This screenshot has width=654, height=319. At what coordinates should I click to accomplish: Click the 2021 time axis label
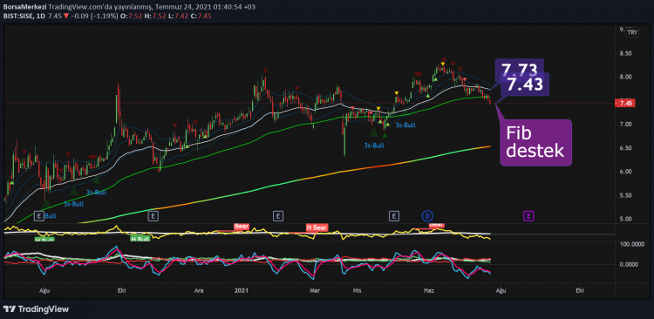click(x=242, y=290)
